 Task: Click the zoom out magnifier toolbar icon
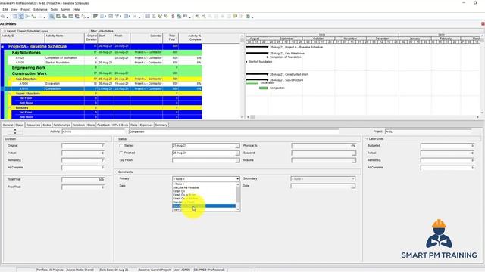point(204,16)
